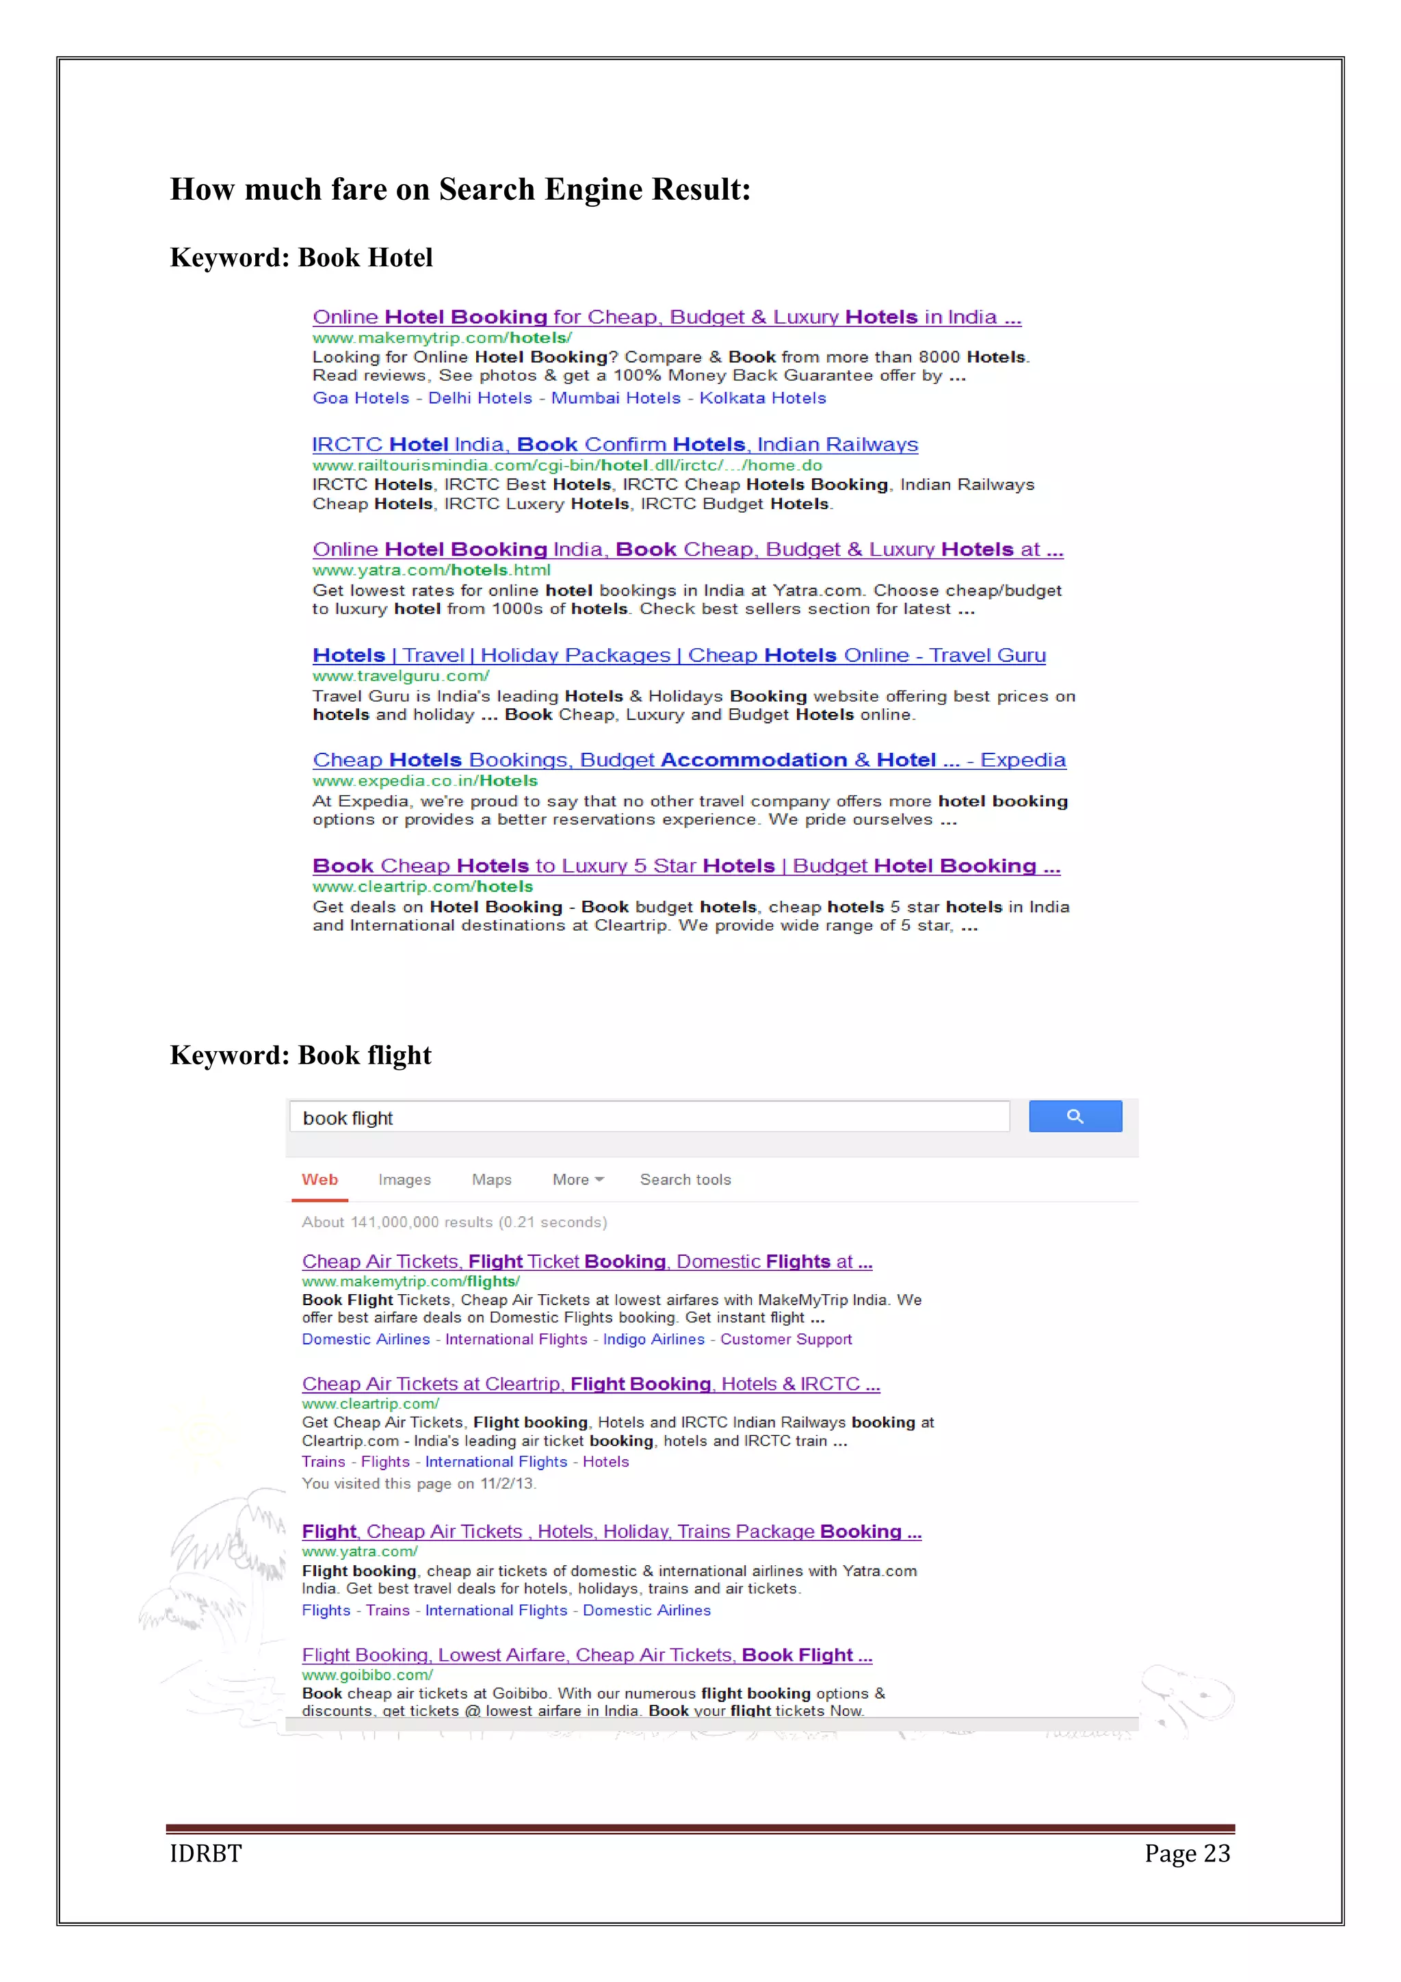Open 'Online Hotel Booking for Cheap, Budget & Luxury Hotels in India' link
The width and height of the screenshot is (1401, 1982).
click(x=667, y=318)
